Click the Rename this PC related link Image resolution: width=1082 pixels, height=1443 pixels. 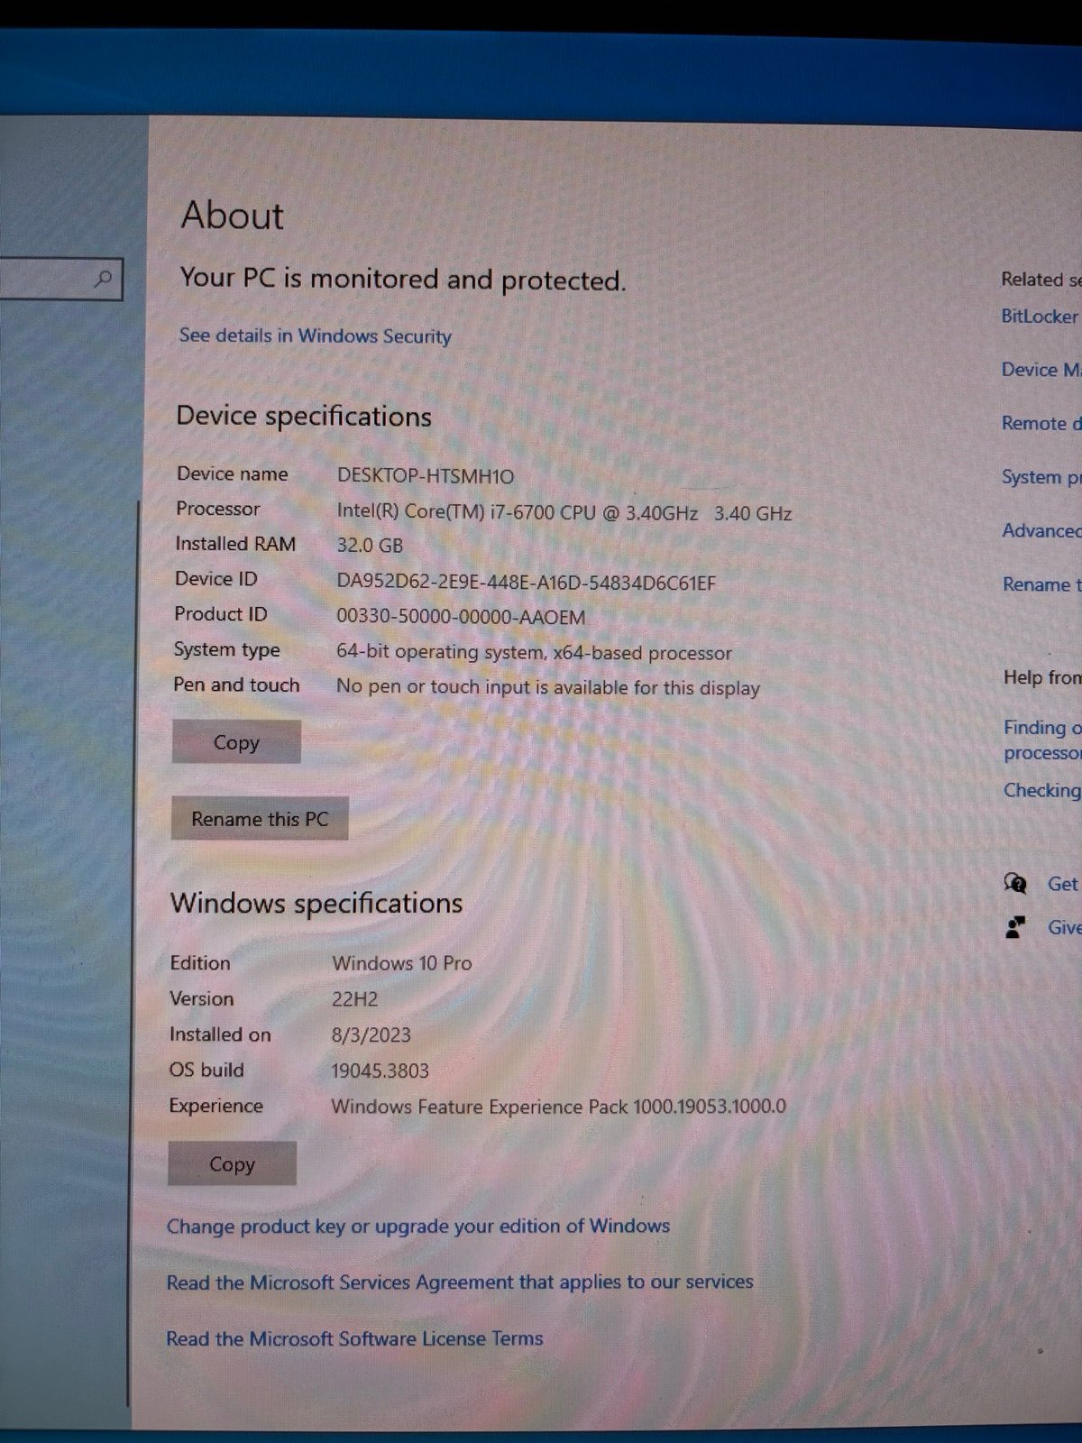[1042, 584]
